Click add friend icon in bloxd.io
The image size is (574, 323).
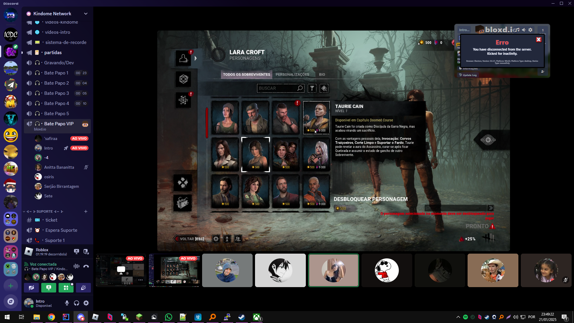543,71
